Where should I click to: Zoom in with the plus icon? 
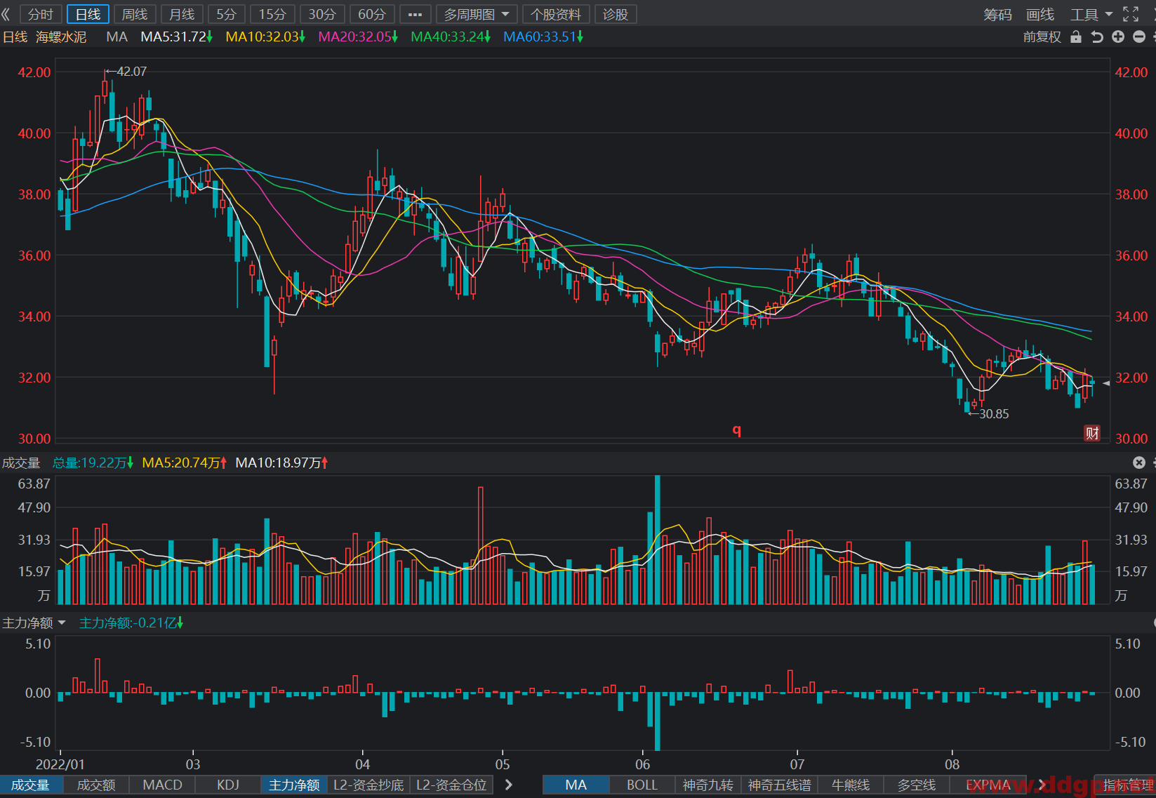click(x=1118, y=37)
